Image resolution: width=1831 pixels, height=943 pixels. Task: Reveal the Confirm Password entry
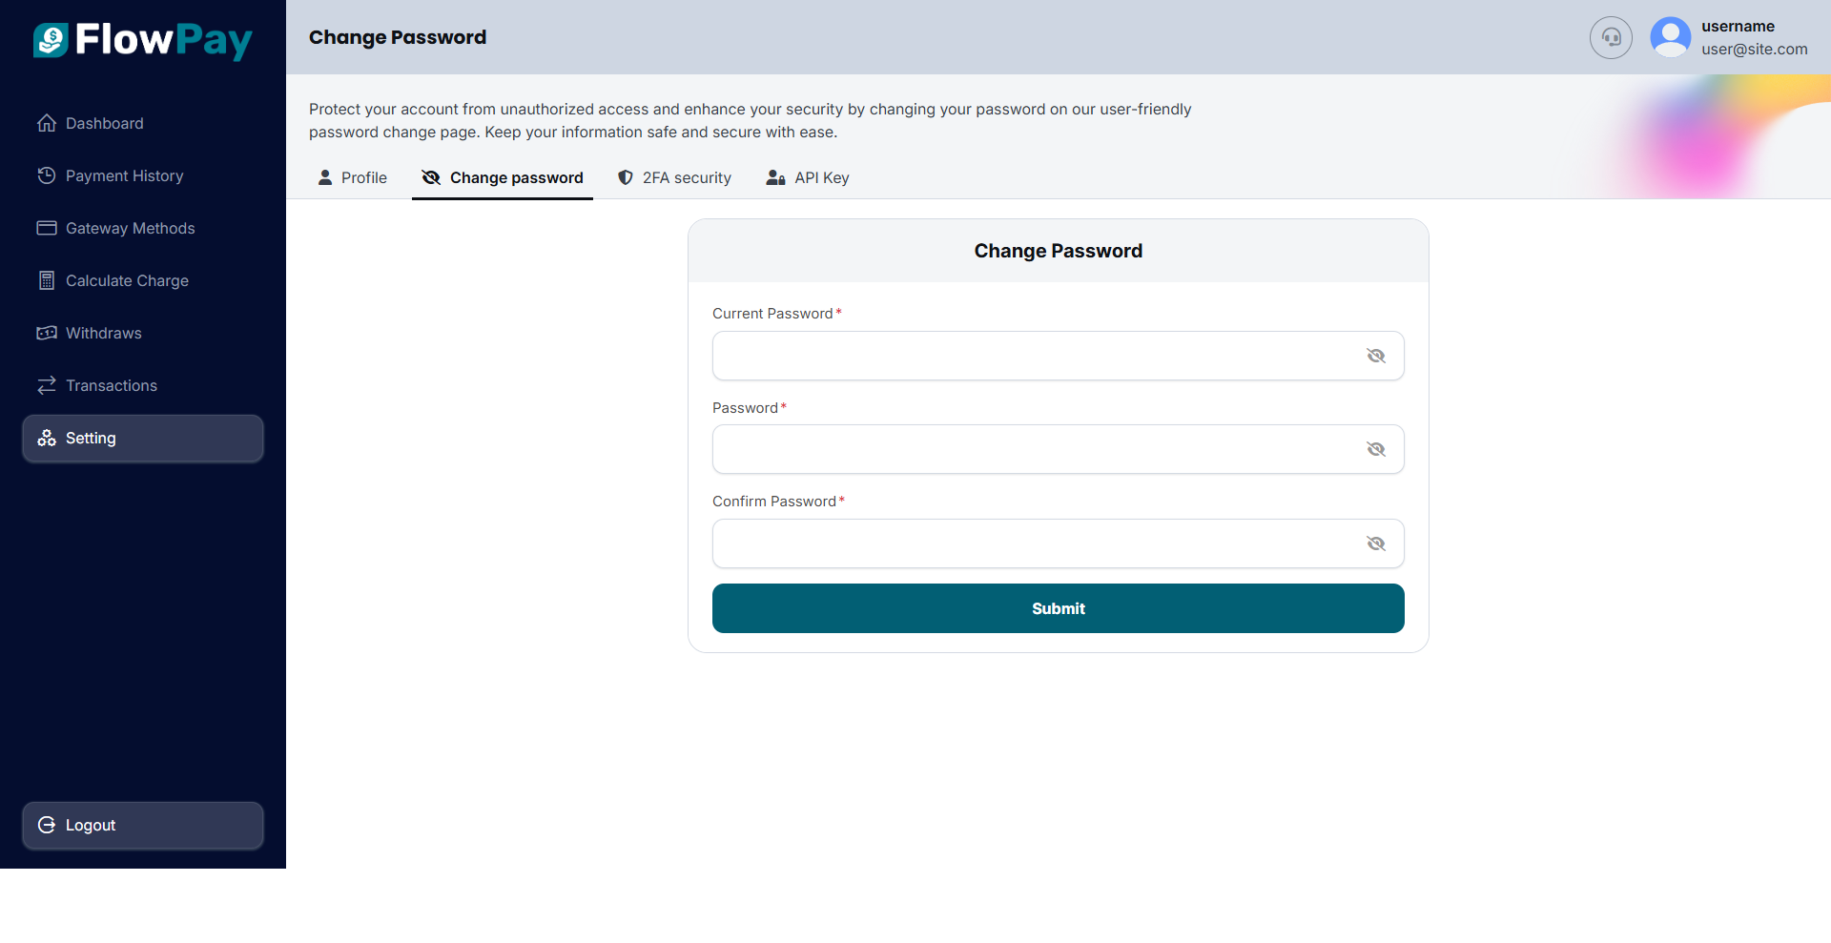pos(1375,543)
